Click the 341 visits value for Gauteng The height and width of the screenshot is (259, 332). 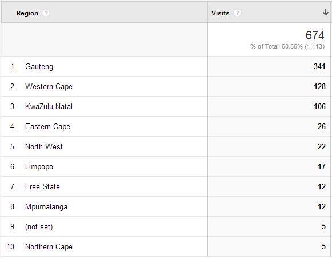pos(319,66)
